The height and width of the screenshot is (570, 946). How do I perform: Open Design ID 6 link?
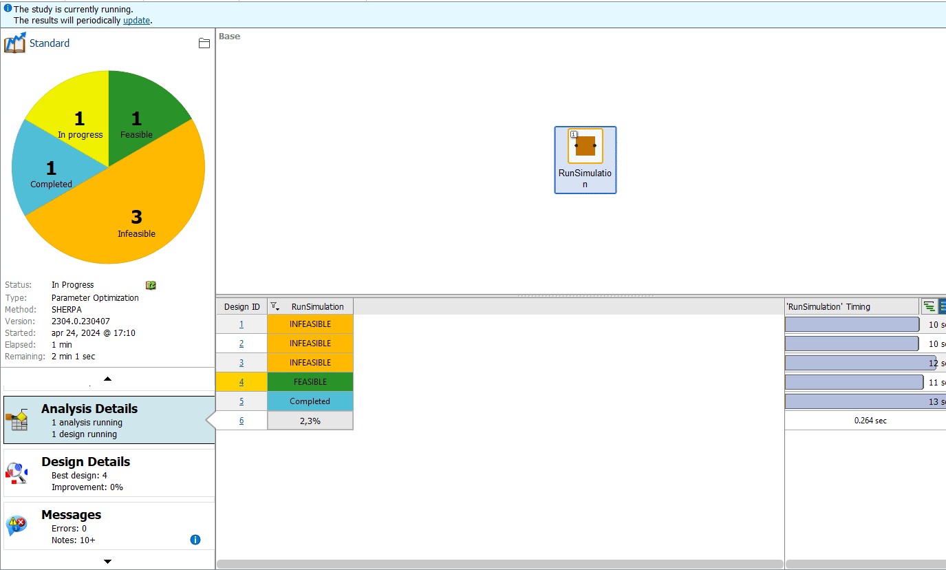pos(241,421)
